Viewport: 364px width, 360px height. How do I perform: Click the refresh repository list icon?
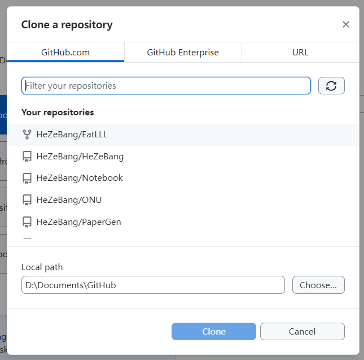point(331,86)
